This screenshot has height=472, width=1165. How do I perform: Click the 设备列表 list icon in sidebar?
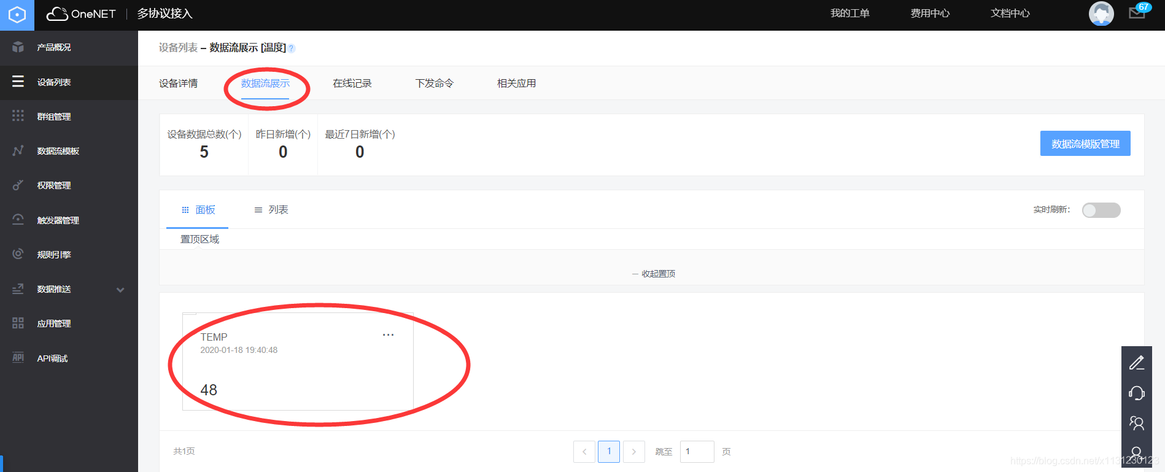tap(18, 82)
